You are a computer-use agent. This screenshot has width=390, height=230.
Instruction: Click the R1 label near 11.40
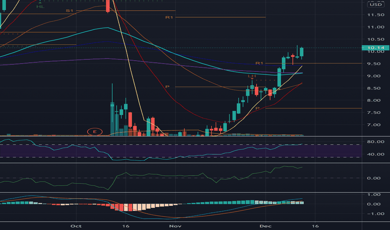pyautogui.click(x=169, y=18)
